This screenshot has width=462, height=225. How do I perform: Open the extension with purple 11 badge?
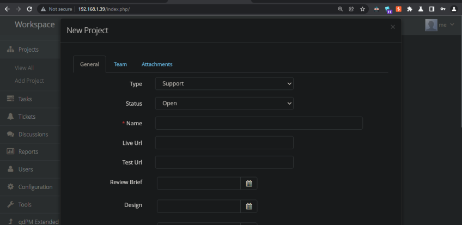[x=388, y=10]
